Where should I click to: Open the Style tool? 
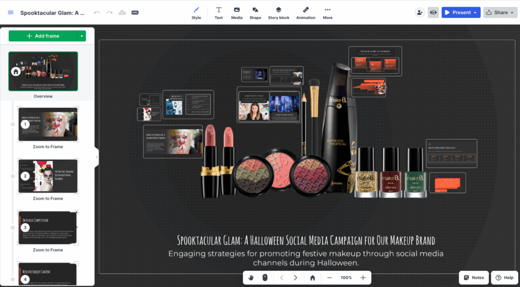coord(196,13)
